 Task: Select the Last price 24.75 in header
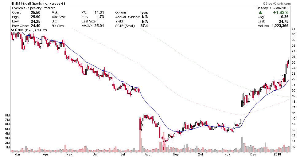pos(284,21)
